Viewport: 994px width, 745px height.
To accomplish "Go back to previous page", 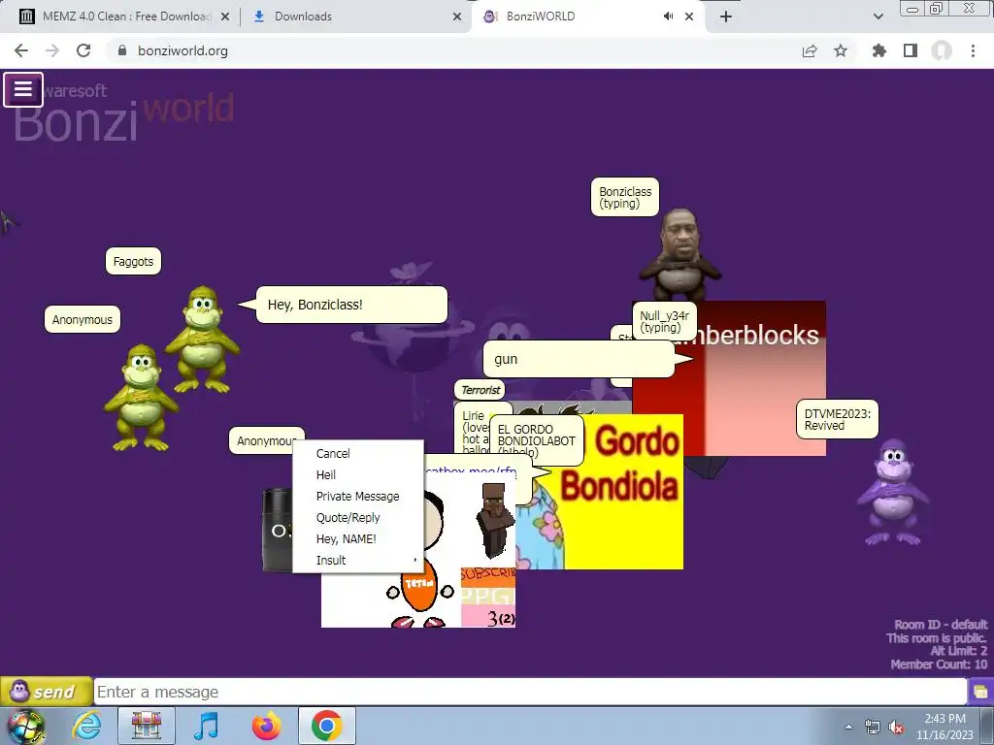I will 21,50.
